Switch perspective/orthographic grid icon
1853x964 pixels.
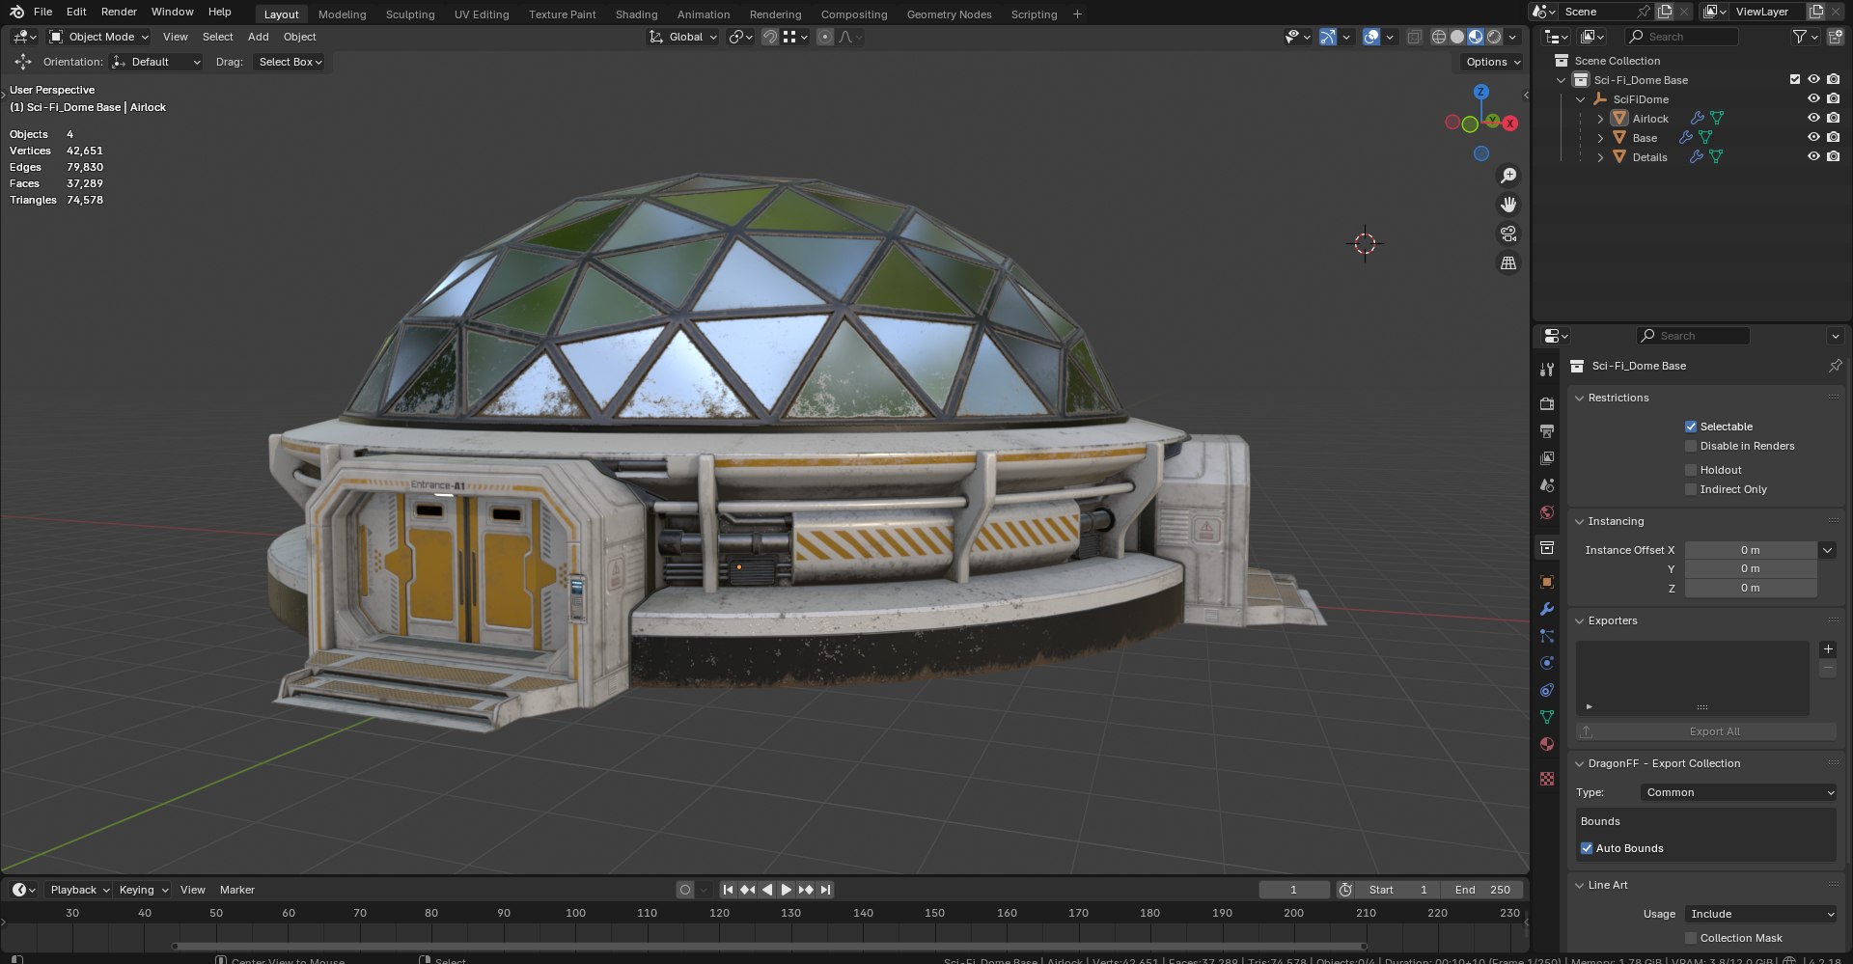(x=1508, y=262)
